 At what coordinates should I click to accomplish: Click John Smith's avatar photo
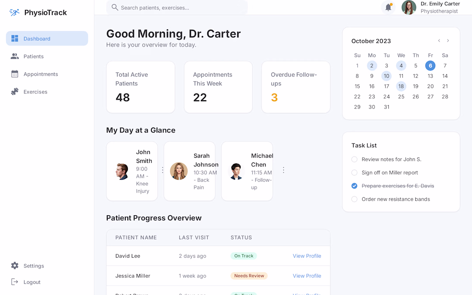point(122,172)
